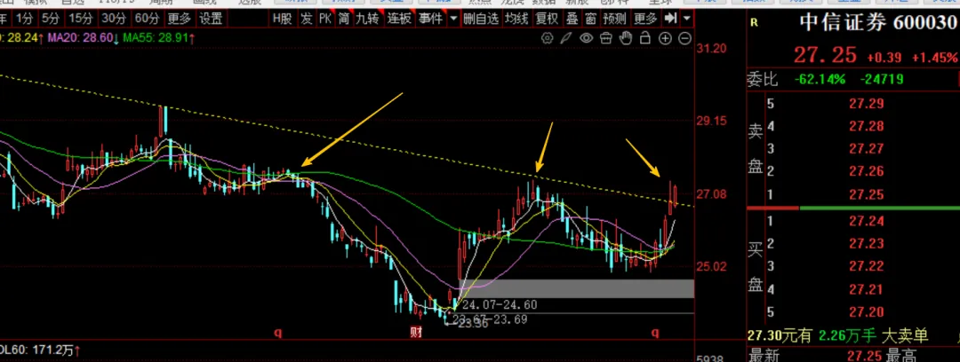The image size is (960, 362).
Task: Click the R marker beside stock name
Action: [754, 23]
